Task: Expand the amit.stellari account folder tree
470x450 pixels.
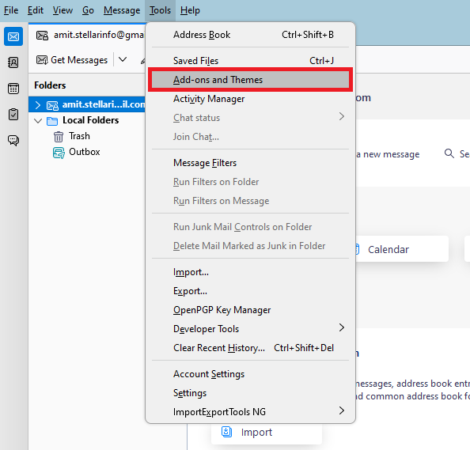Action: point(38,105)
